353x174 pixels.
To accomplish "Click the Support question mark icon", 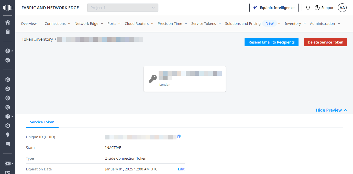I will [x=317, y=8].
